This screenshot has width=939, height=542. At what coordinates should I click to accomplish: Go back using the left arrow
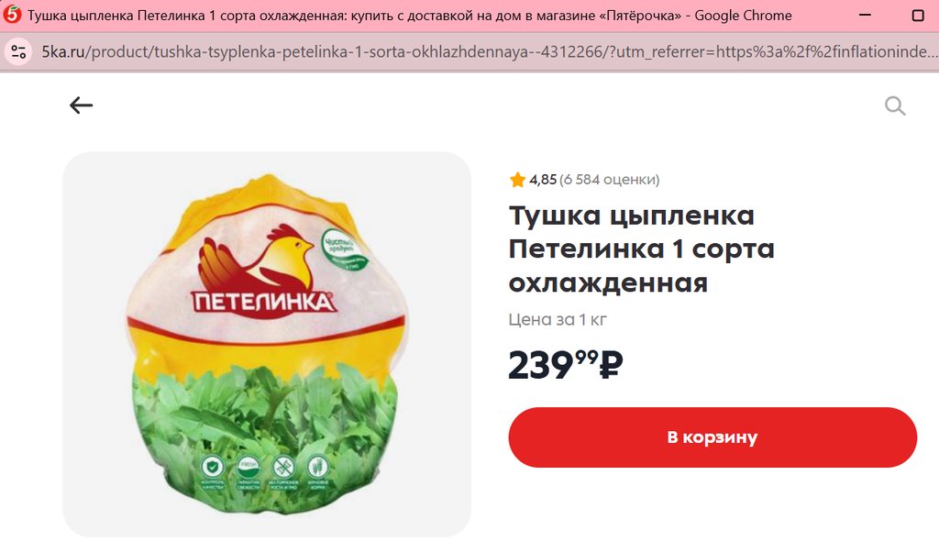[81, 105]
